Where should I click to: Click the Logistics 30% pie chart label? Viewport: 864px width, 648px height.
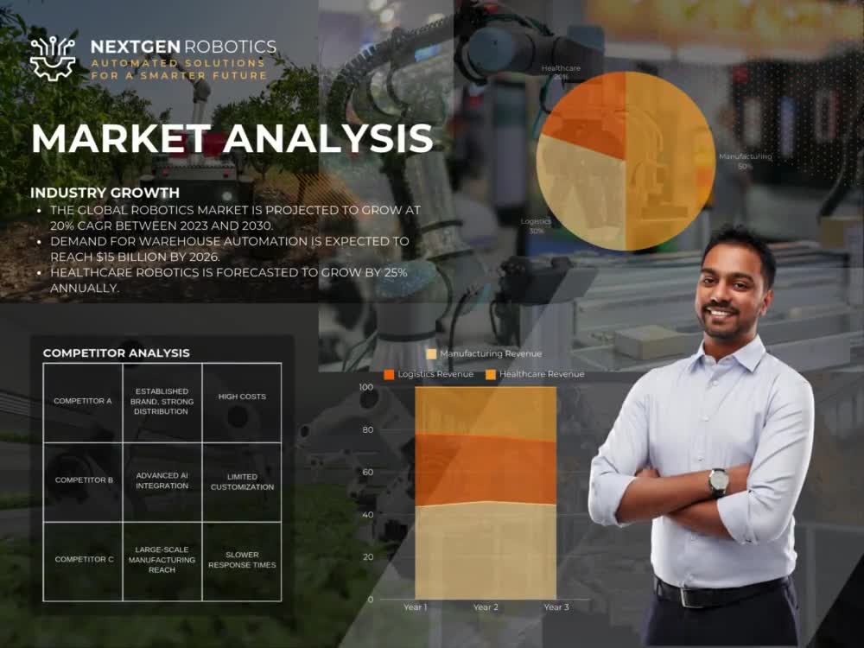(x=536, y=226)
